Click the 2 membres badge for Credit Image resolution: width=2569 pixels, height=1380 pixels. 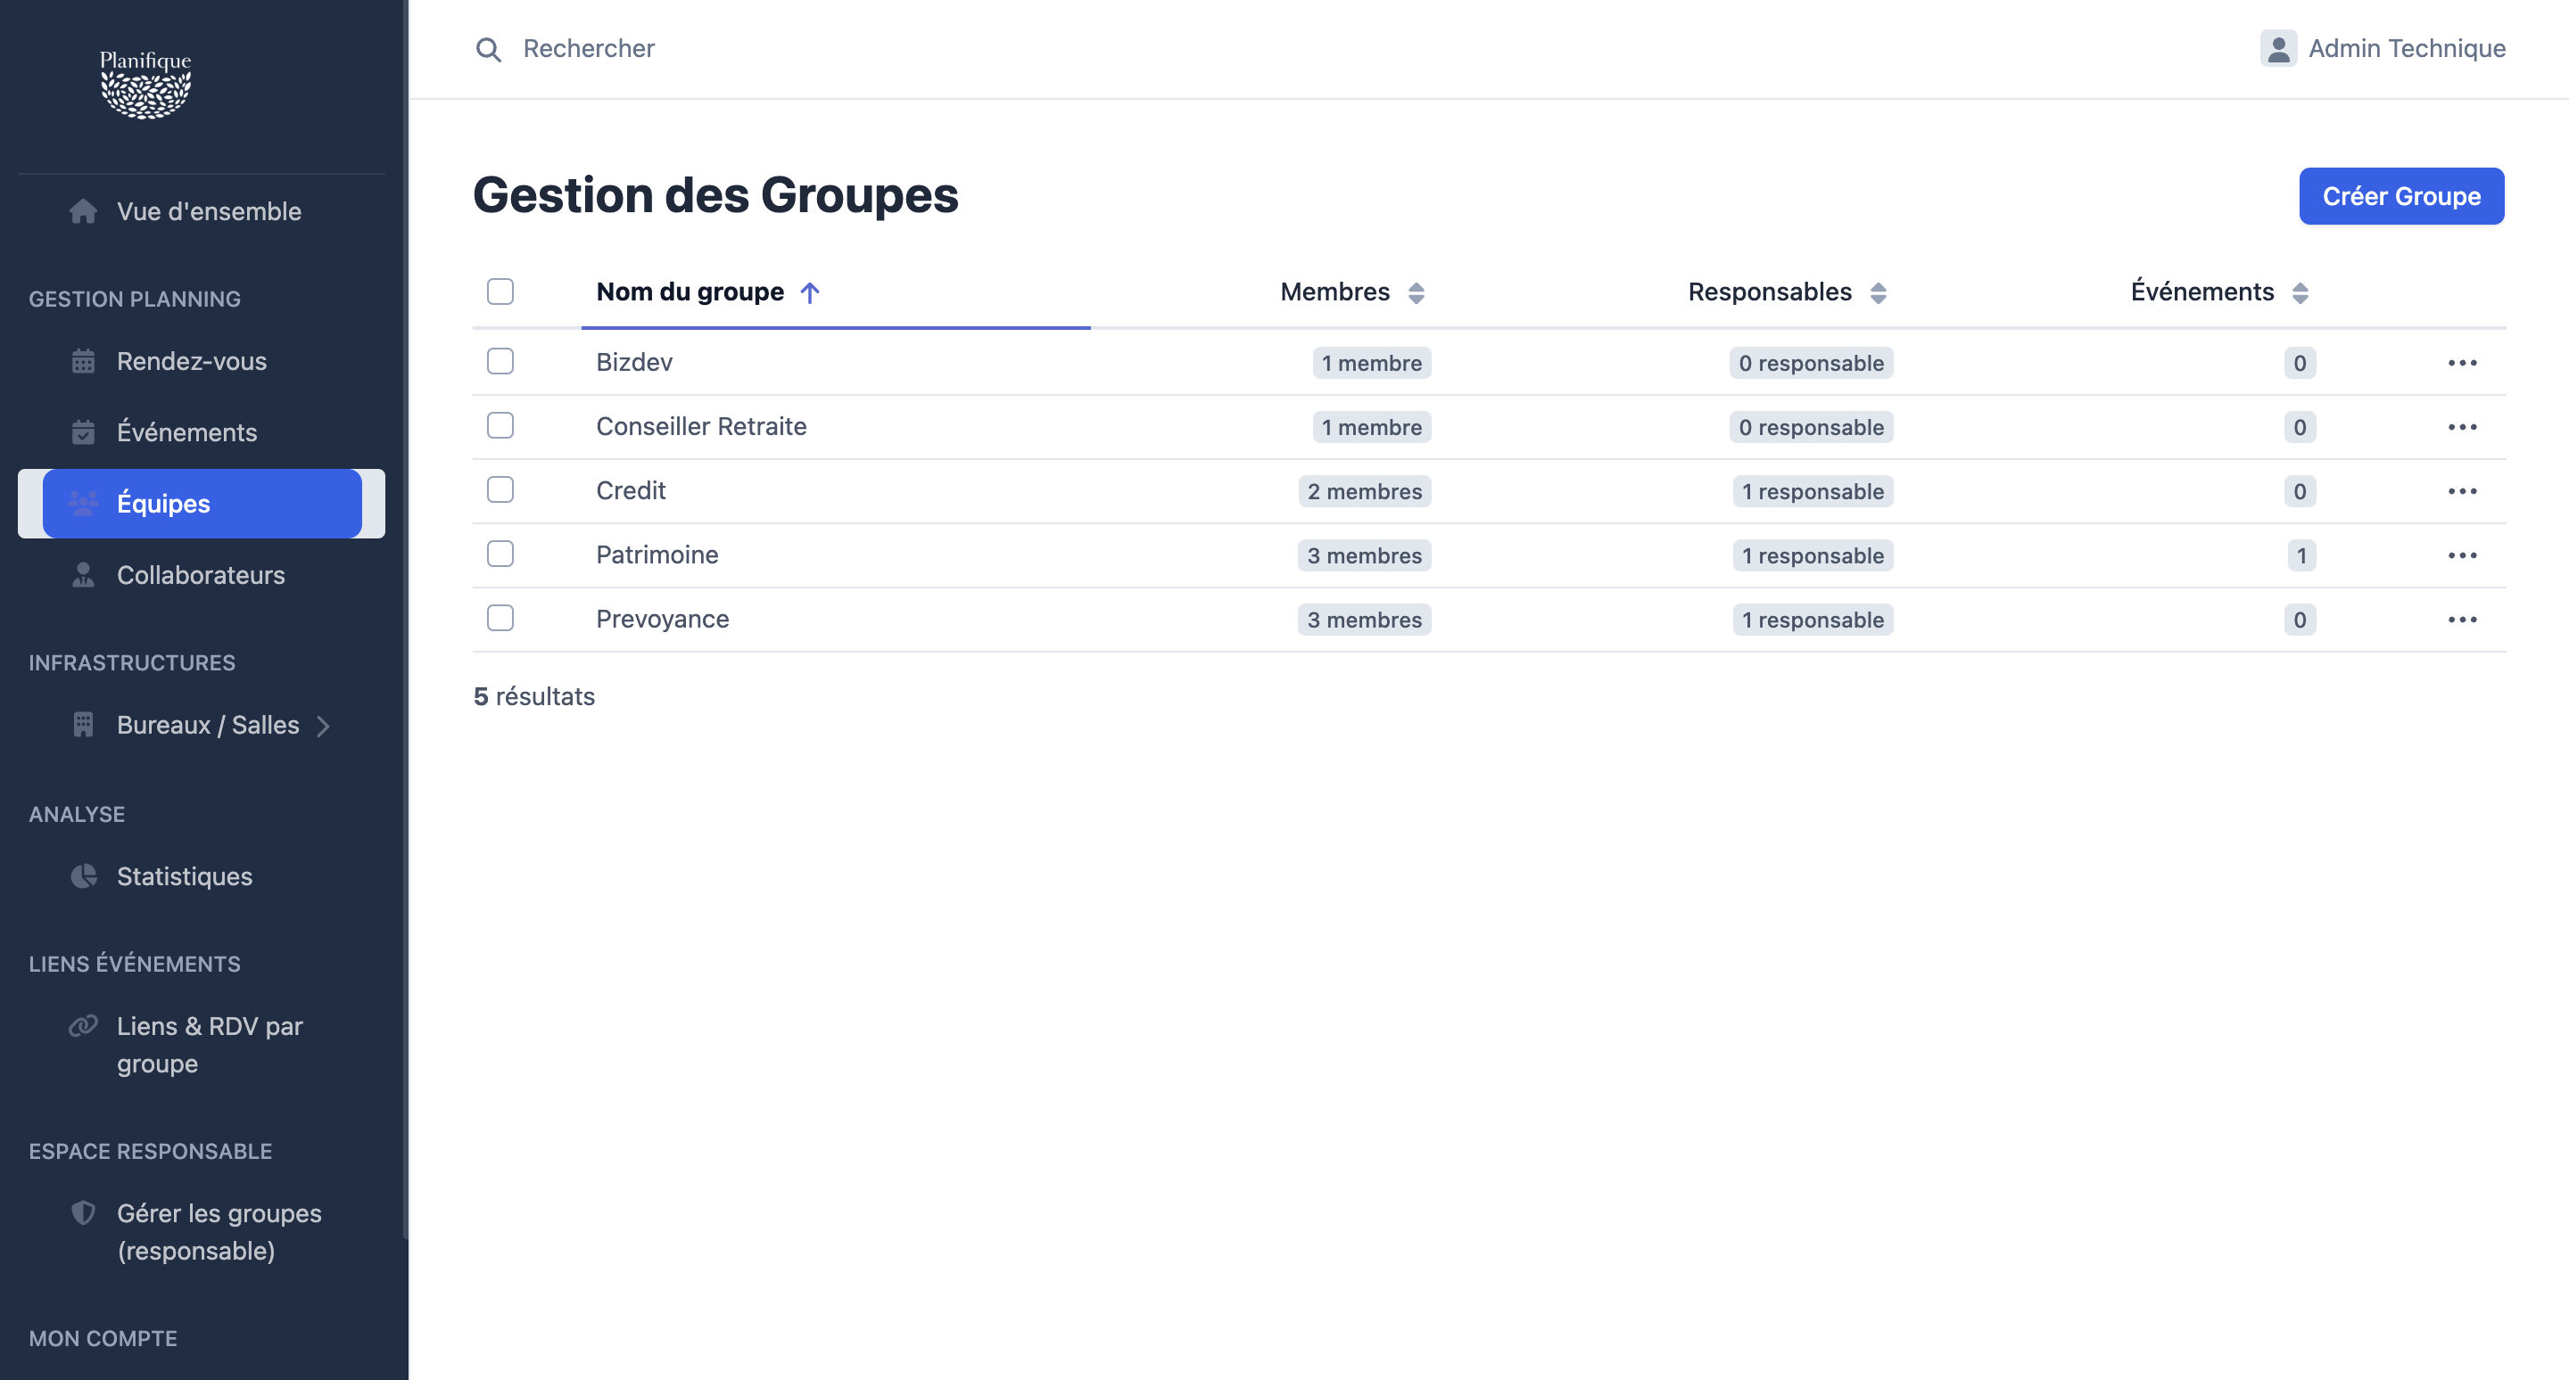(x=1364, y=491)
